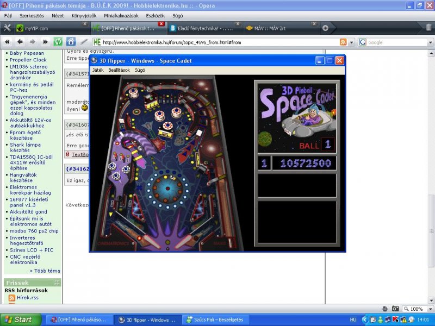Minimize the 3D flipper window
Image resolution: width=435 pixels, height=326 pixels.
coord(320,61)
